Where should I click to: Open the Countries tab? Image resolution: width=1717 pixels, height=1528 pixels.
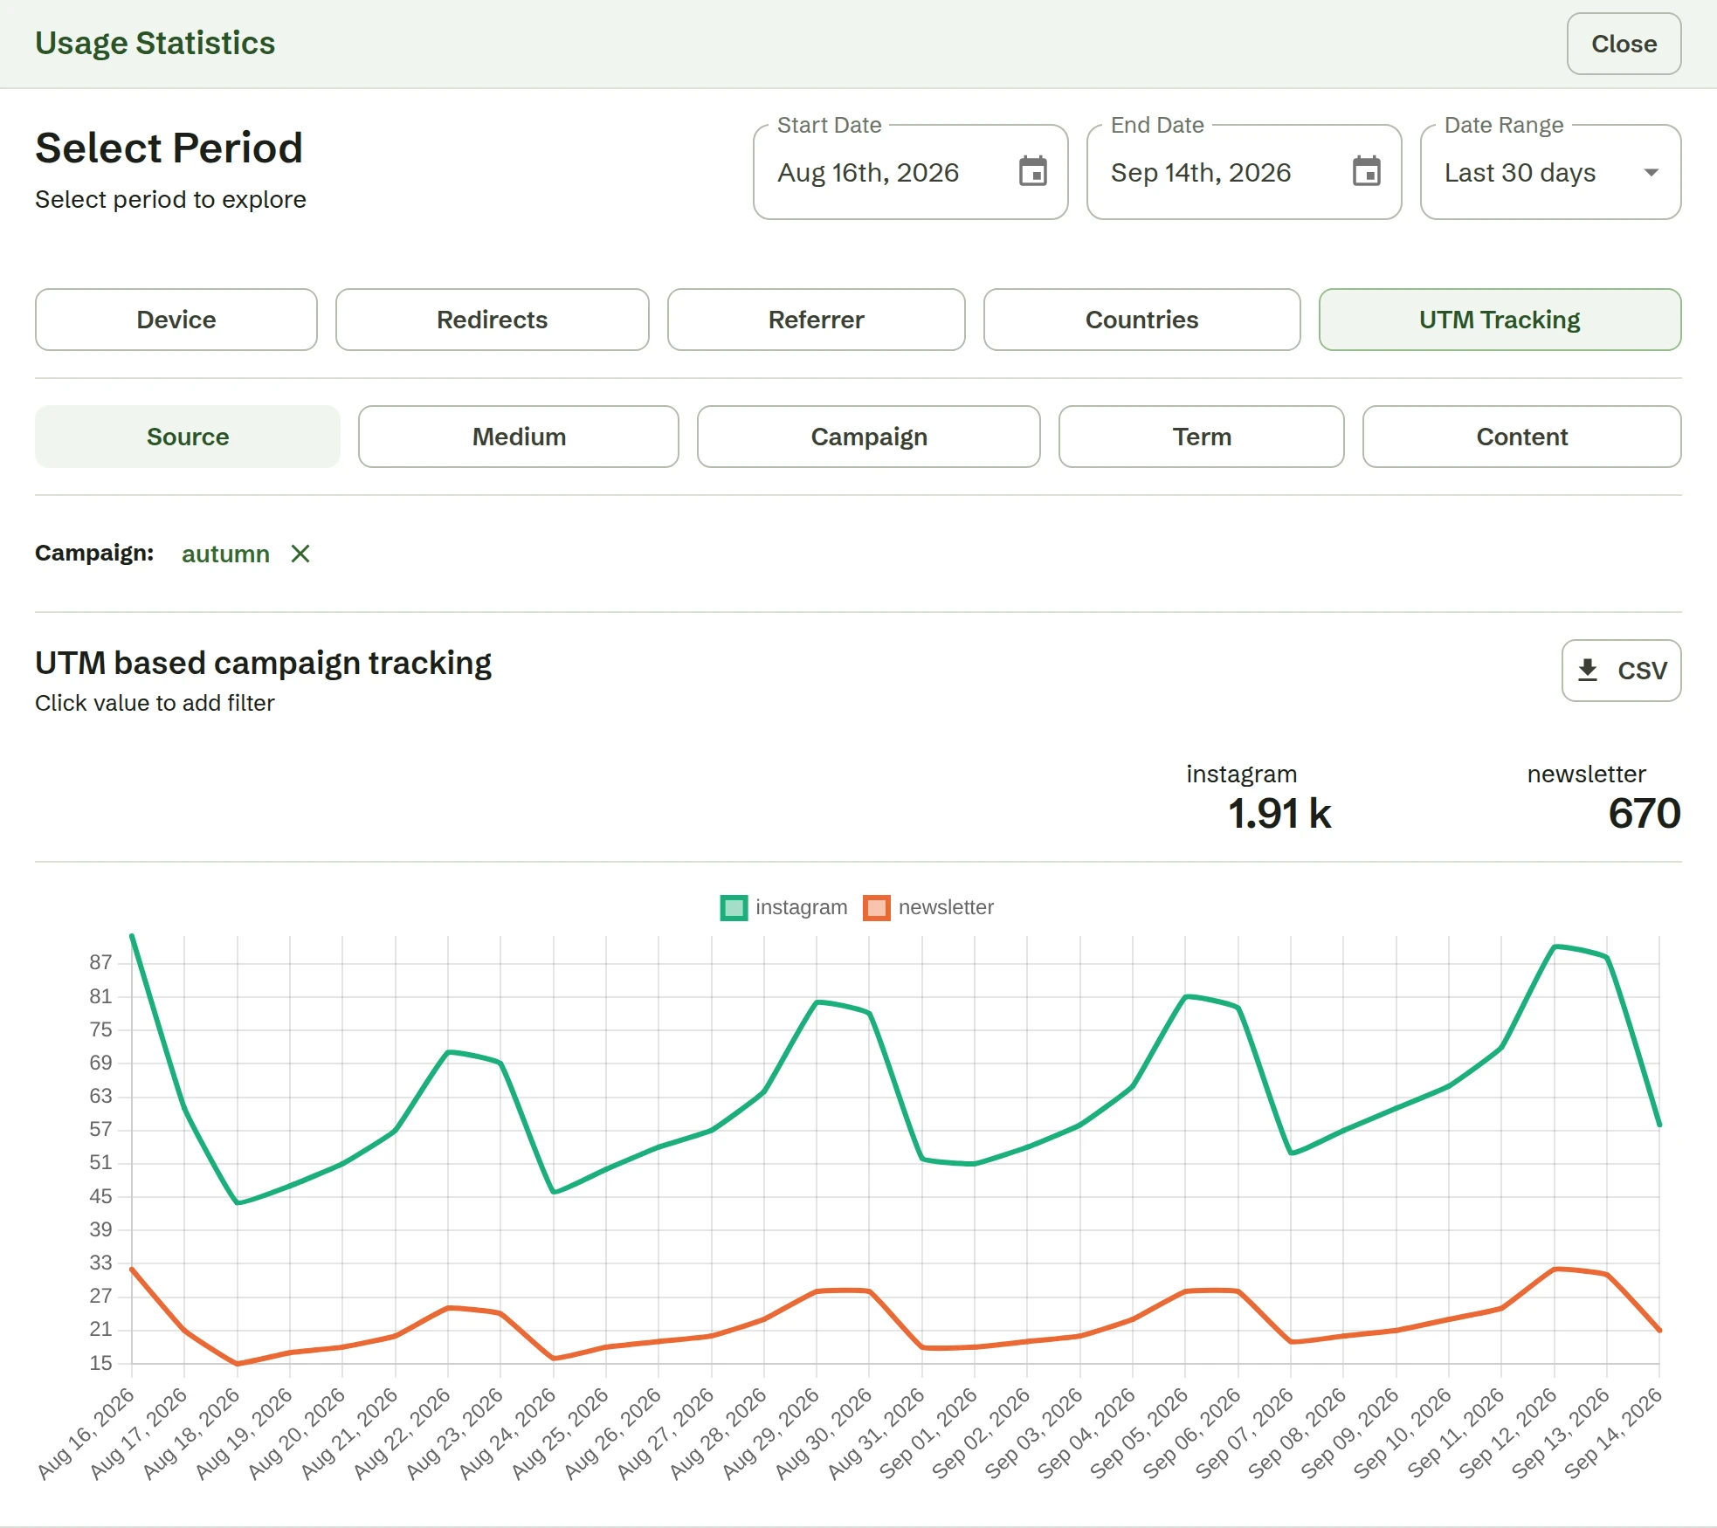(1142, 320)
